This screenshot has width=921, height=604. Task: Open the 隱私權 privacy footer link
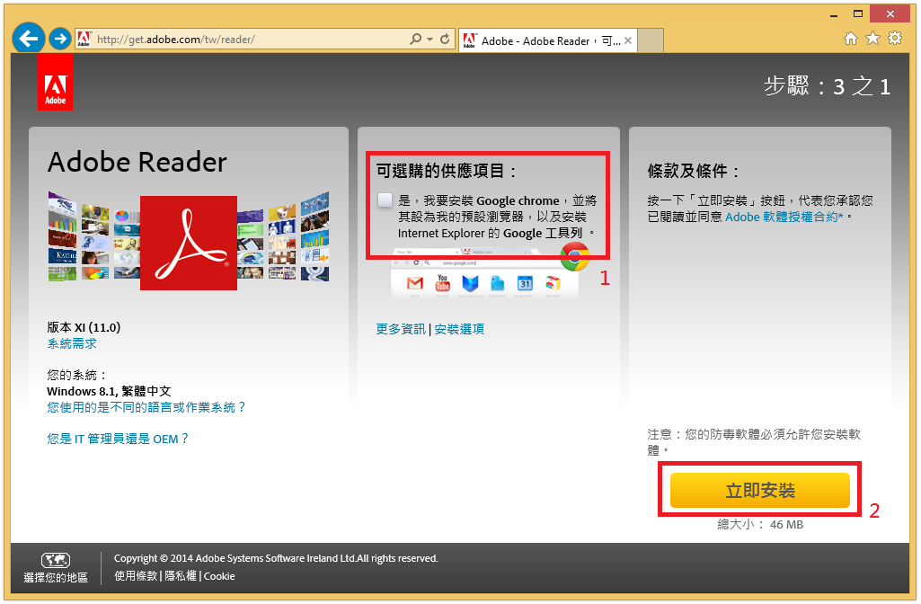click(x=181, y=576)
